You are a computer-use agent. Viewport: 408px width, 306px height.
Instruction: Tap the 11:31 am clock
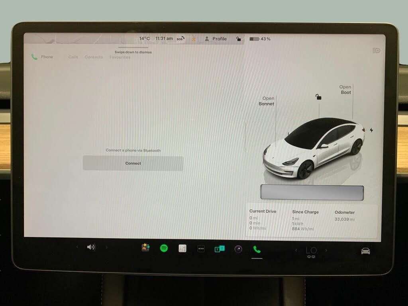coord(164,39)
